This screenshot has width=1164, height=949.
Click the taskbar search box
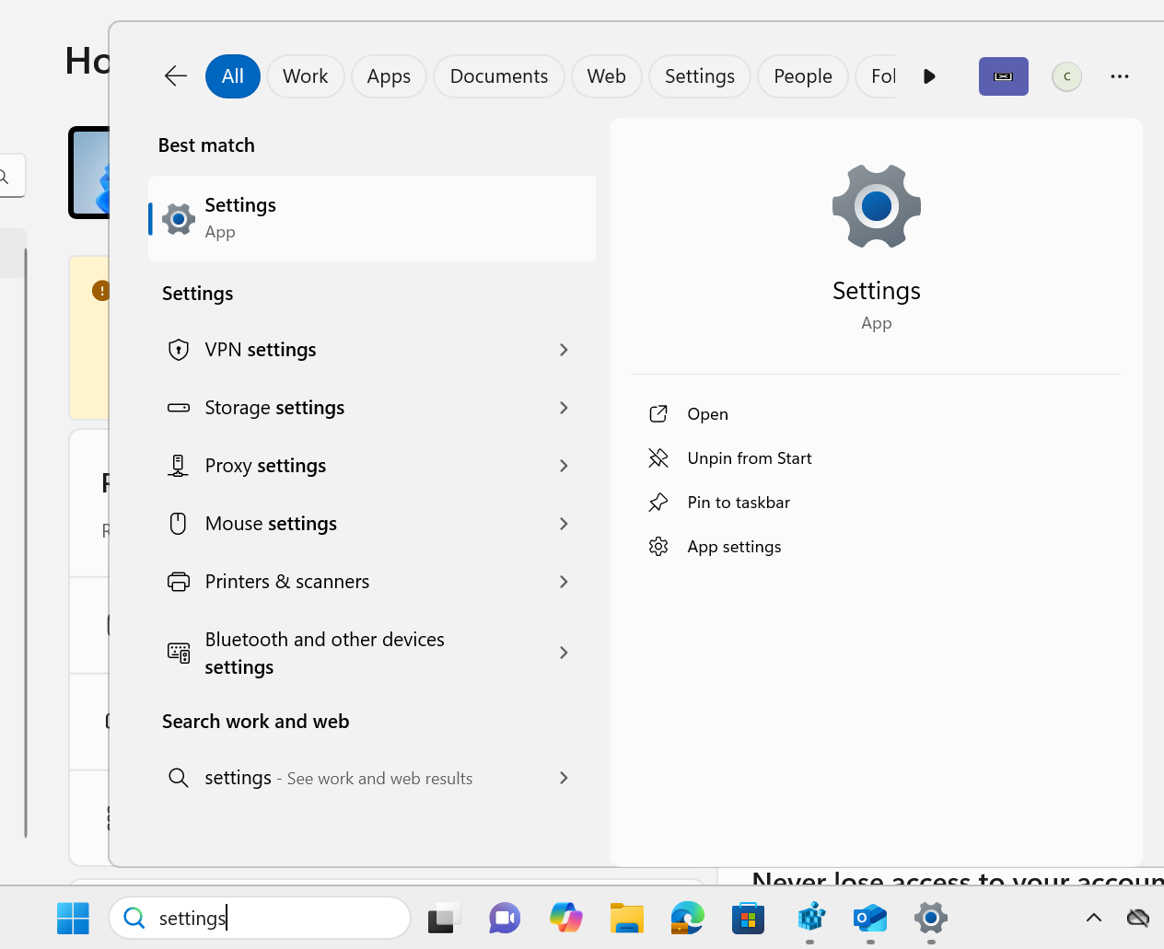[260, 918]
